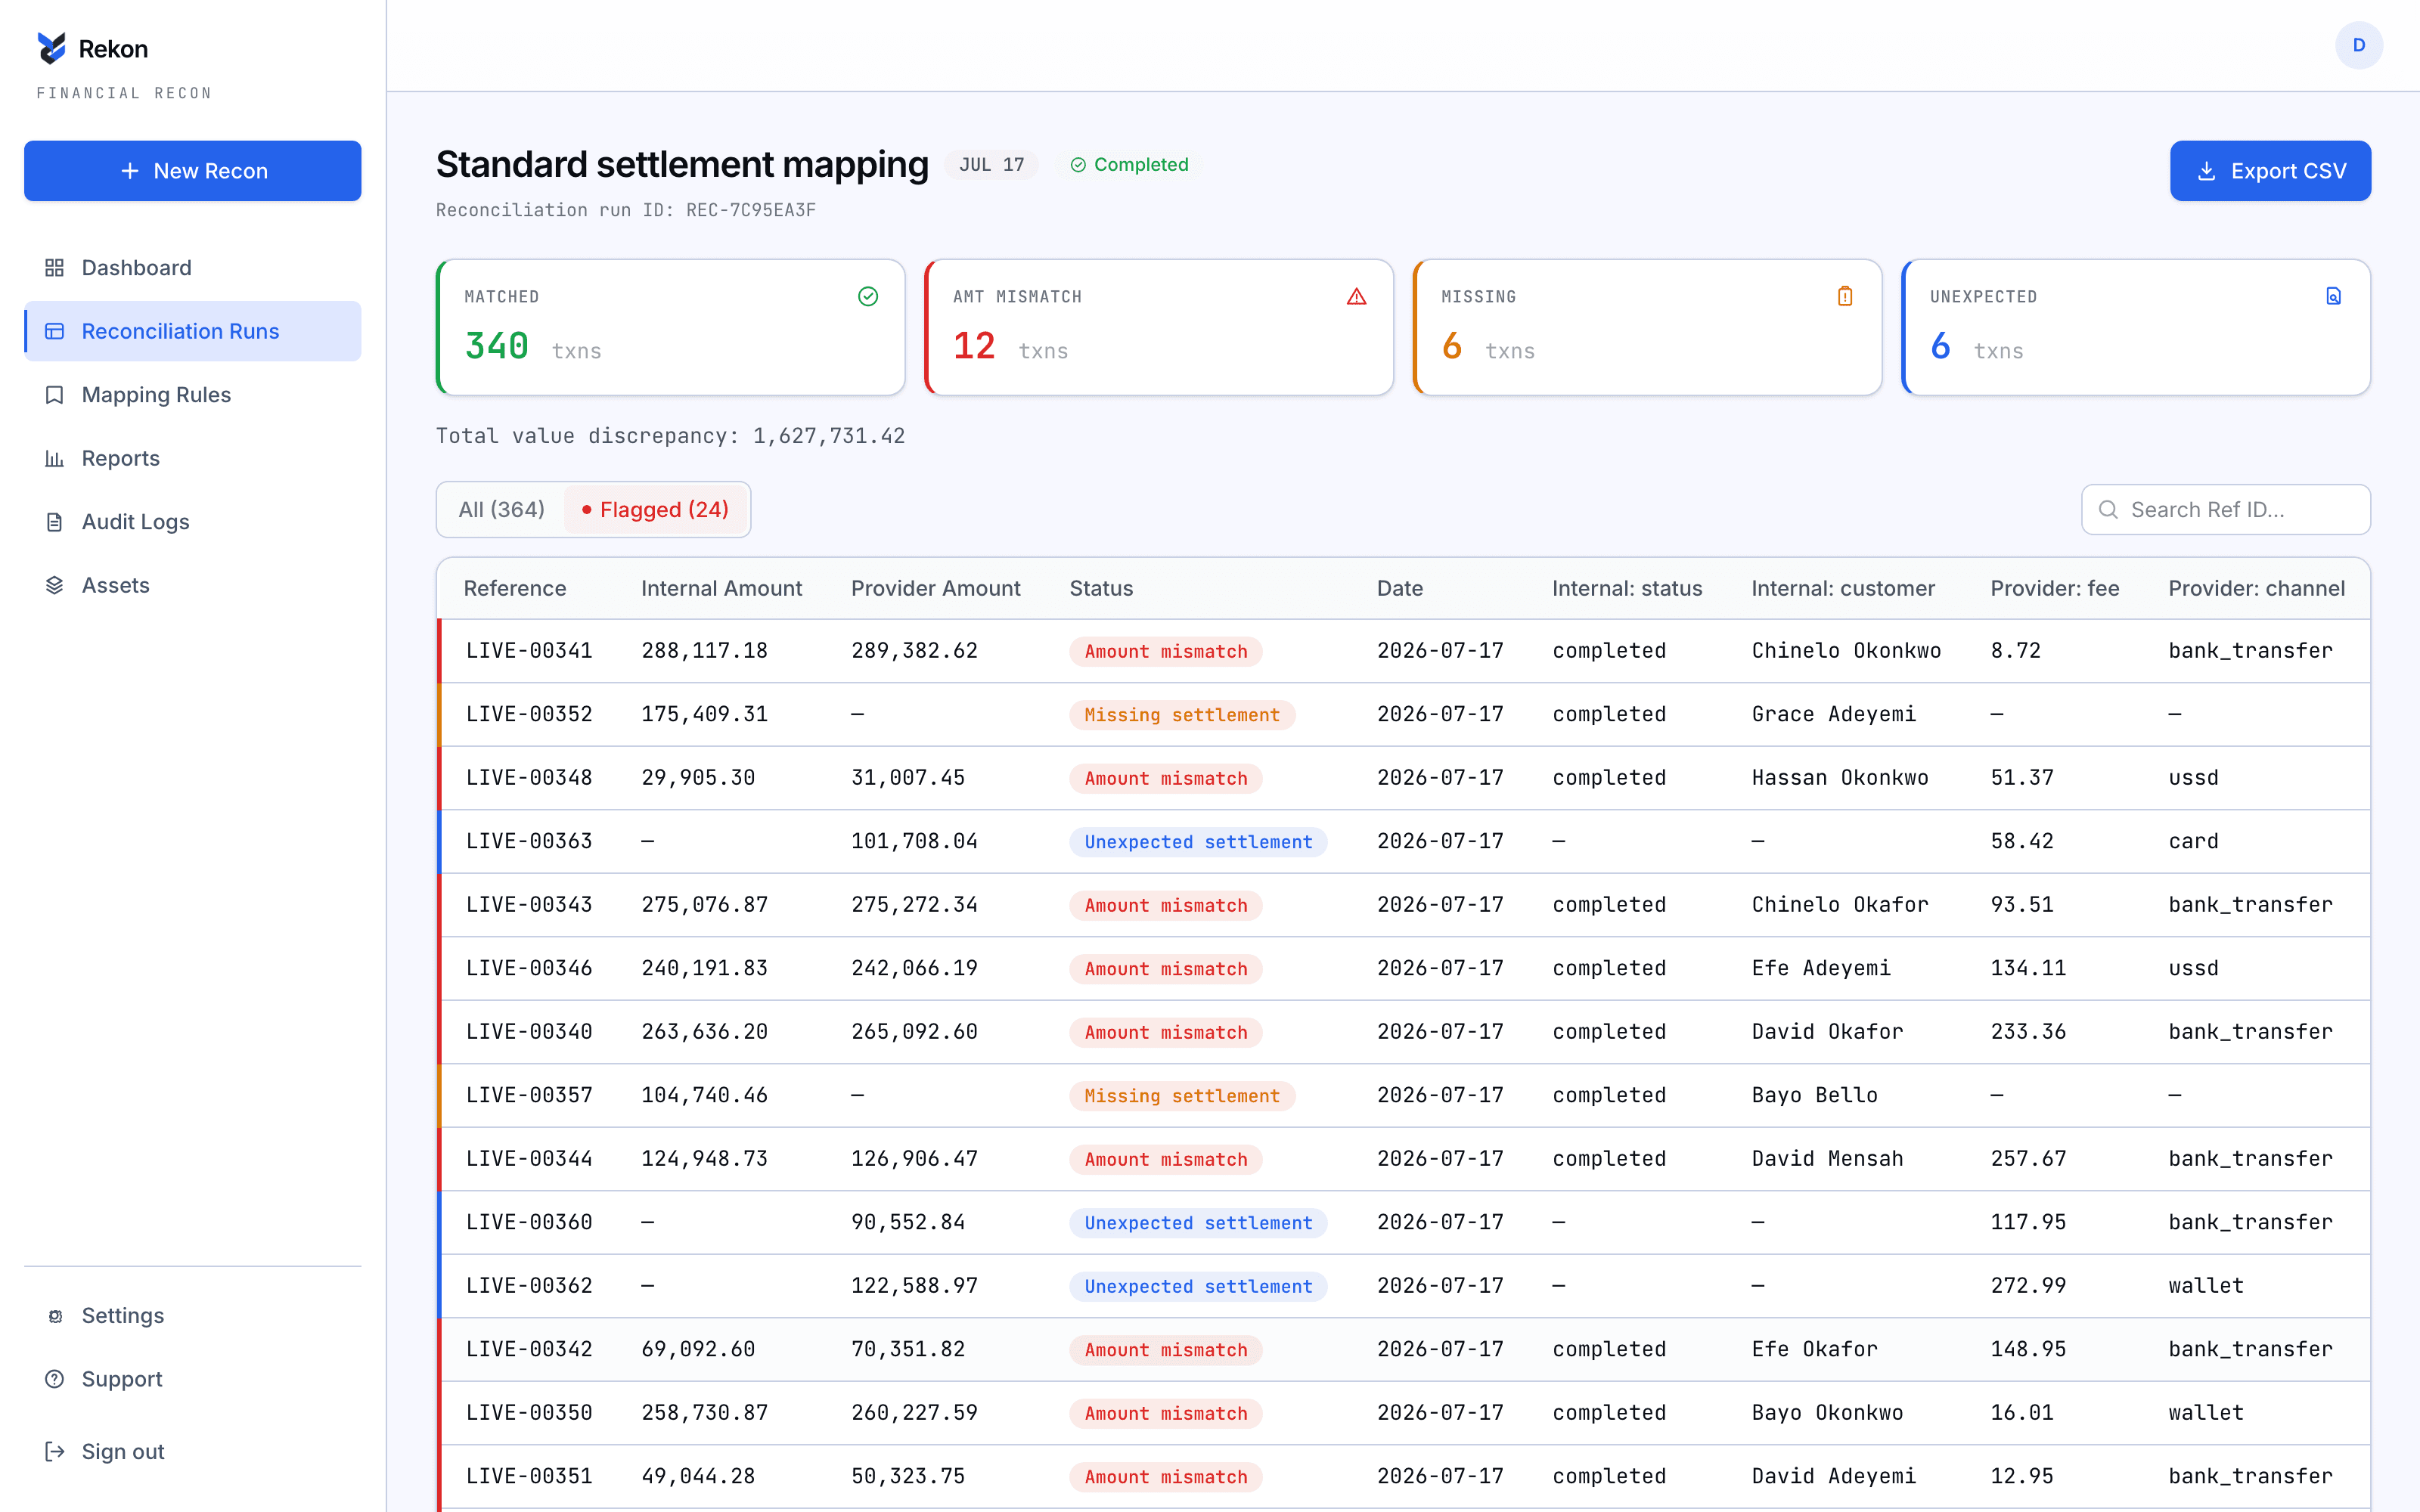2420x1512 pixels.
Task: Go to Mapping Rules
Action: [193, 395]
